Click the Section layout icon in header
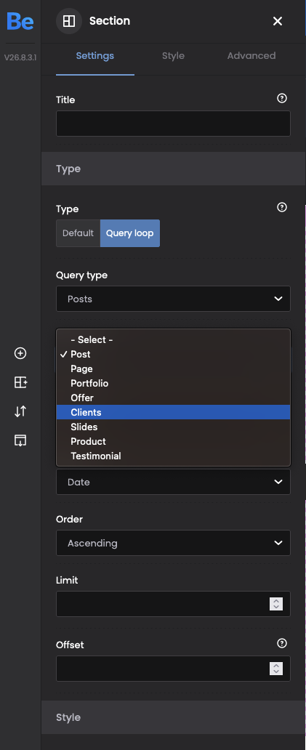 (x=69, y=21)
